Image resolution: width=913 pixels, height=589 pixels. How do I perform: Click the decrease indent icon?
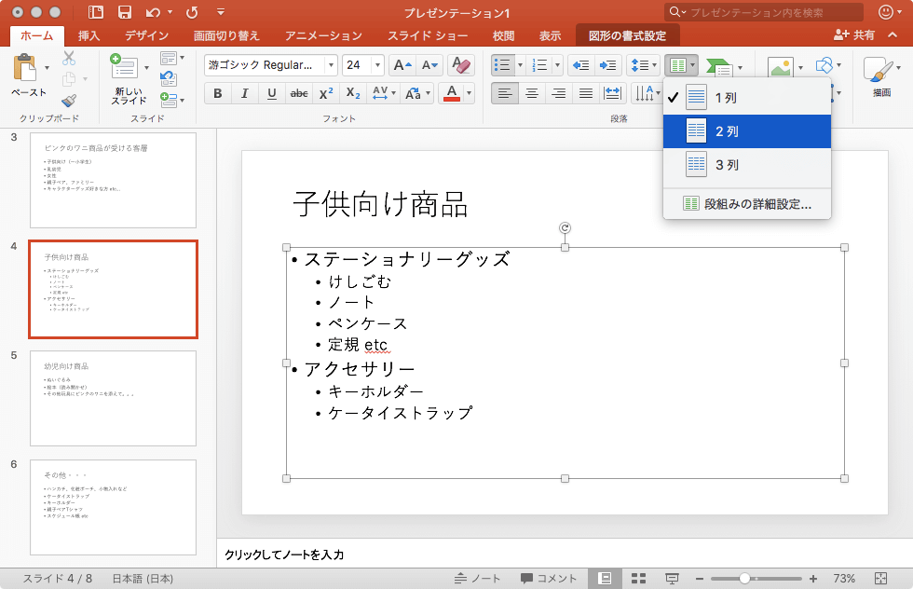coord(580,65)
